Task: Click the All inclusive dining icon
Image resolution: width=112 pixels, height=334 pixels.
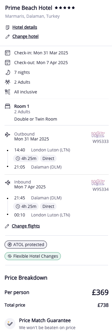Action: coord(8,92)
